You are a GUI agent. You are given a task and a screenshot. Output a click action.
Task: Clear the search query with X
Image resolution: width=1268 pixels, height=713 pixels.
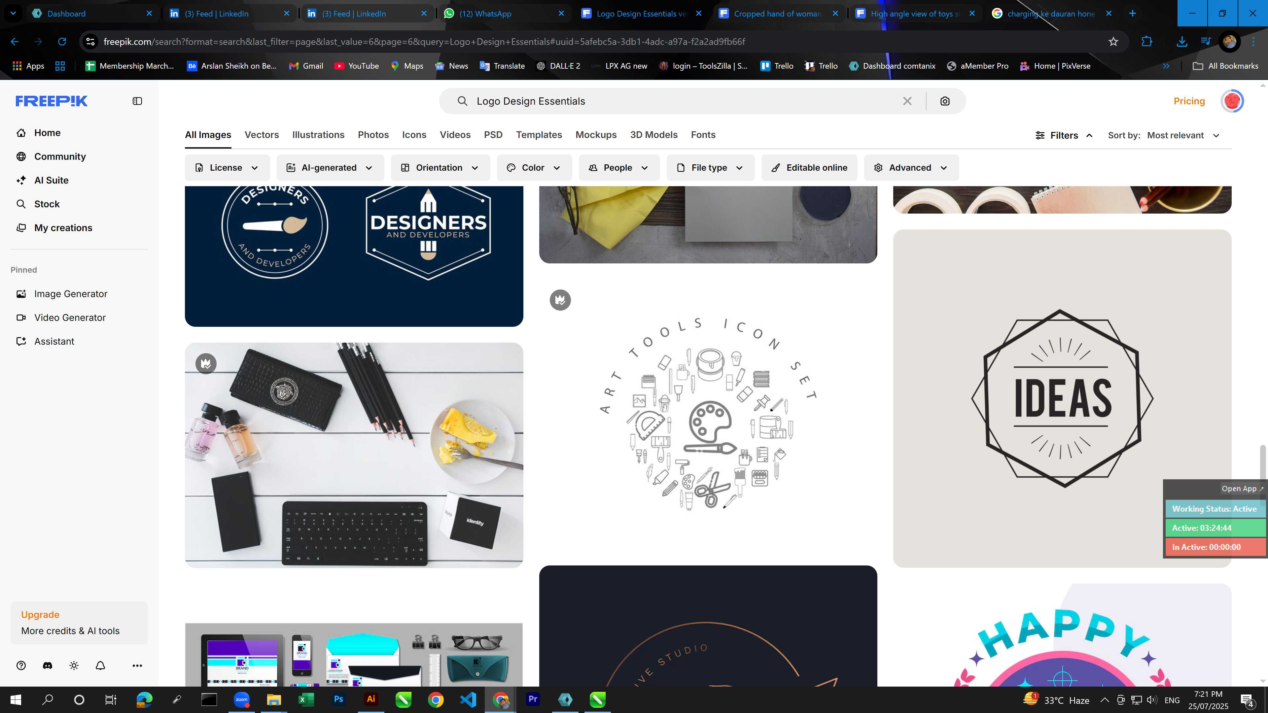[907, 101]
